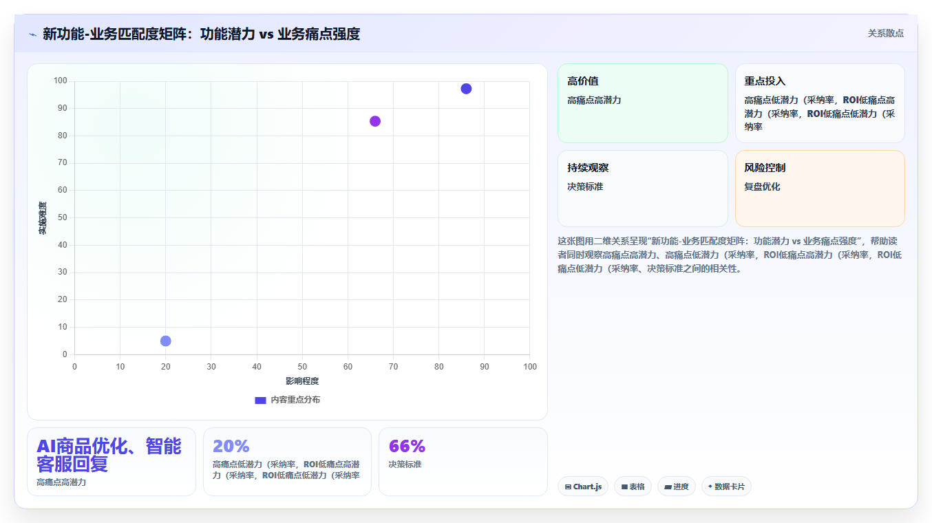
Task: Click the description paragraph starting 这张图用二维关系
Action: pos(730,255)
